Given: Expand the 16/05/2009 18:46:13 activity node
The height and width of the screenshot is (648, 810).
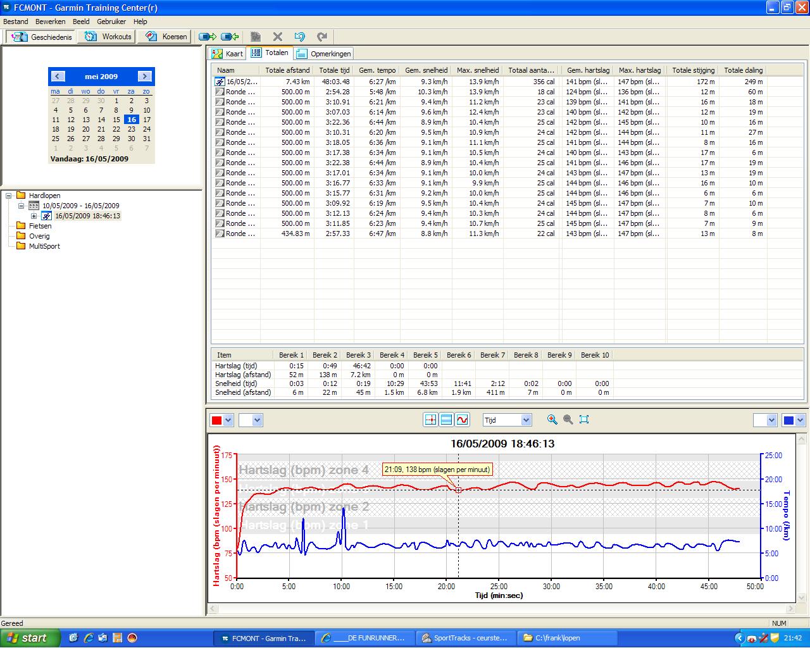Looking at the screenshot, I should tap(34, 216).
